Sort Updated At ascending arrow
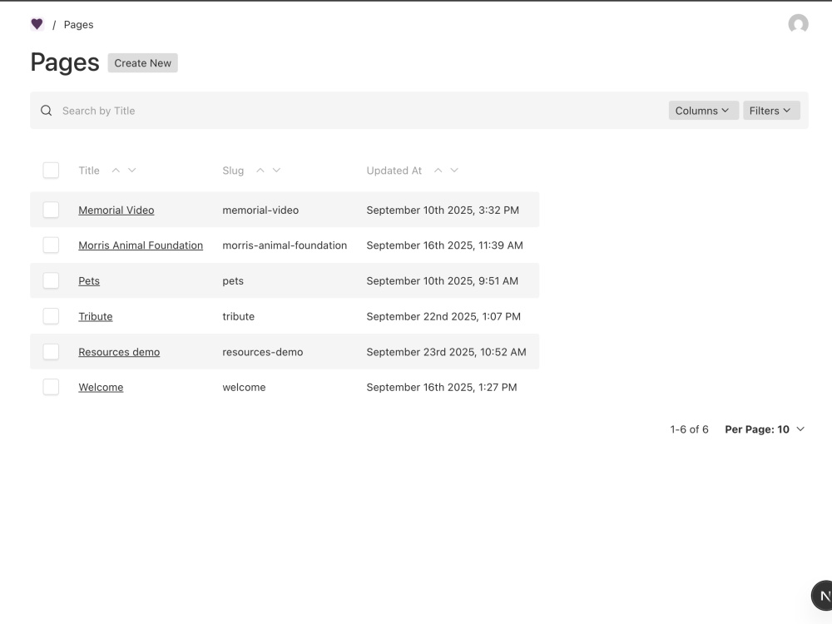This screenshot has height=624, width=832. point(438,171)
